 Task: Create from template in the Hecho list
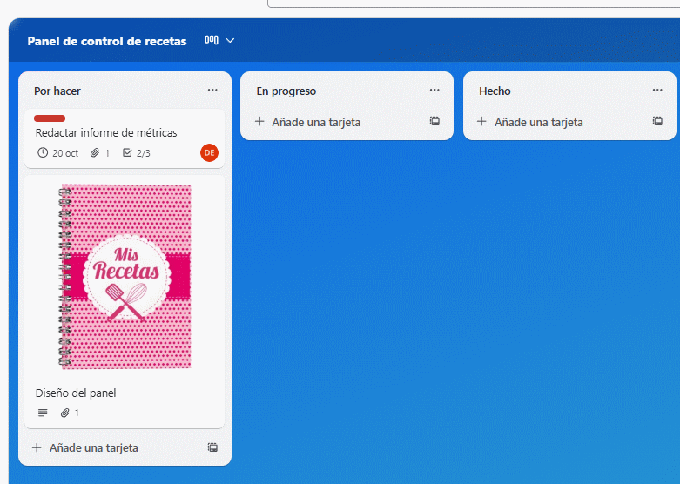(657, 122)
